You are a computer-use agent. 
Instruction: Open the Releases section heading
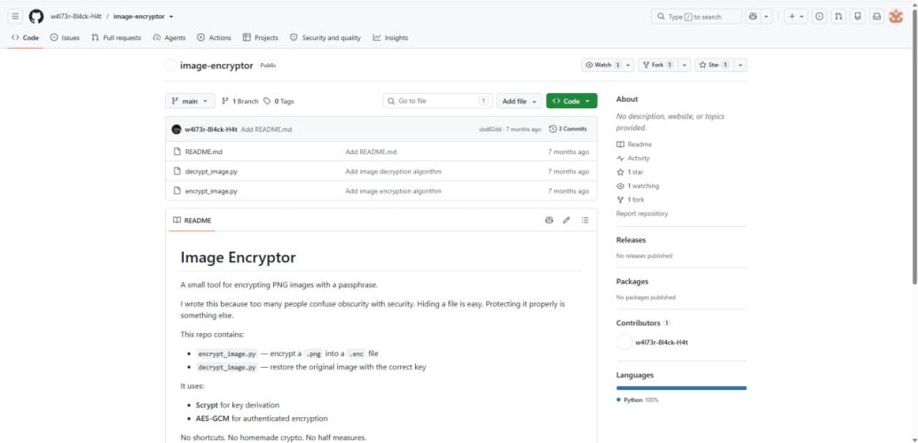tap(631, 240)
